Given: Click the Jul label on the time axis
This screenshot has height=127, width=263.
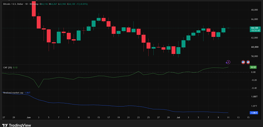Looking at the screenshot, I should tap(178, 117).
